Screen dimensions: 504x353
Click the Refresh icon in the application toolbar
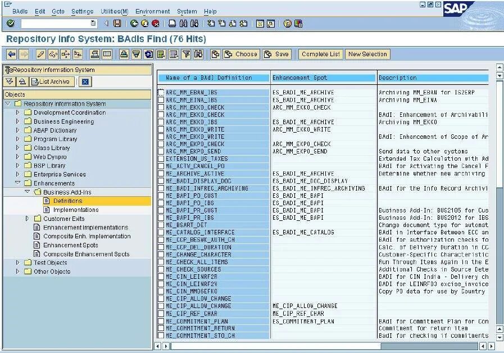[x=148, y=54]
